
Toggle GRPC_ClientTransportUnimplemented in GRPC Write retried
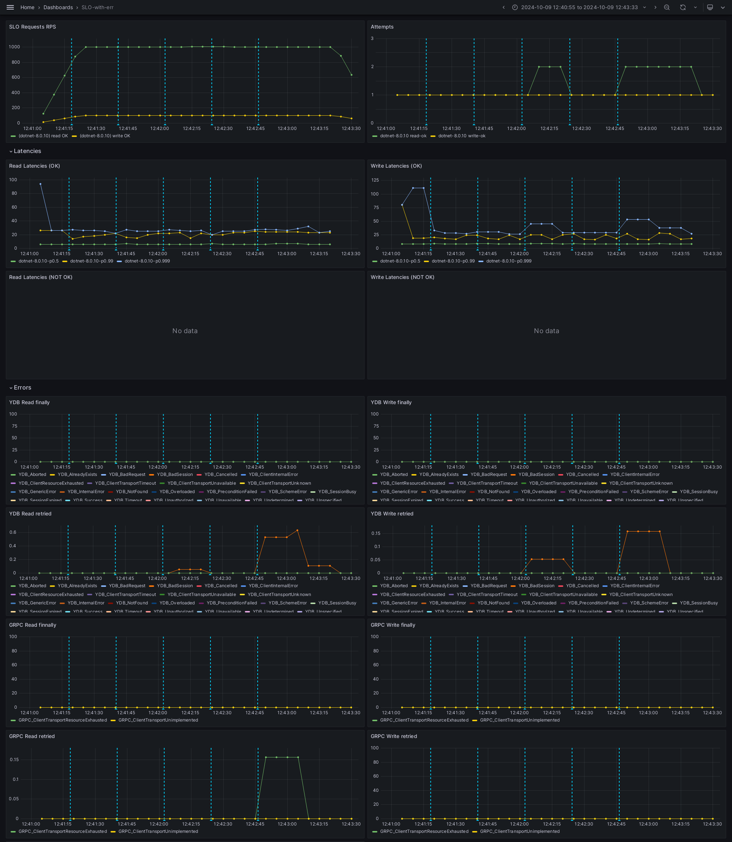[x=520, y=831]
